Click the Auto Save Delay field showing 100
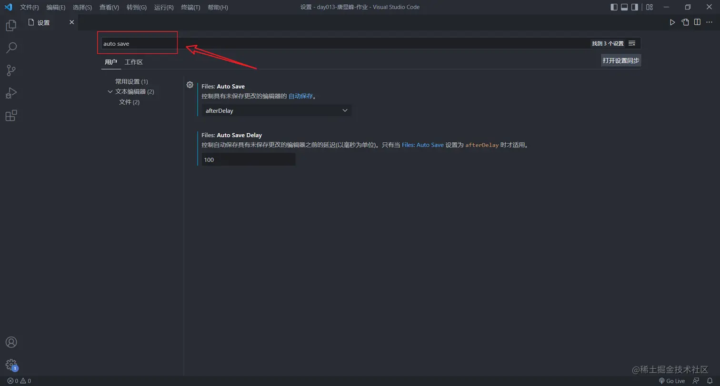This screenshot has height=386, width=720. [249, 159]
